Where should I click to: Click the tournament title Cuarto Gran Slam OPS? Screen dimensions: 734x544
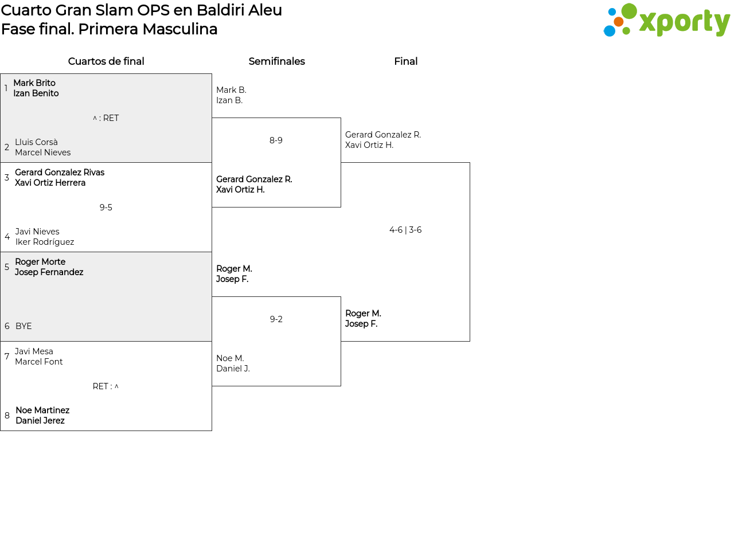click(141, 10)
